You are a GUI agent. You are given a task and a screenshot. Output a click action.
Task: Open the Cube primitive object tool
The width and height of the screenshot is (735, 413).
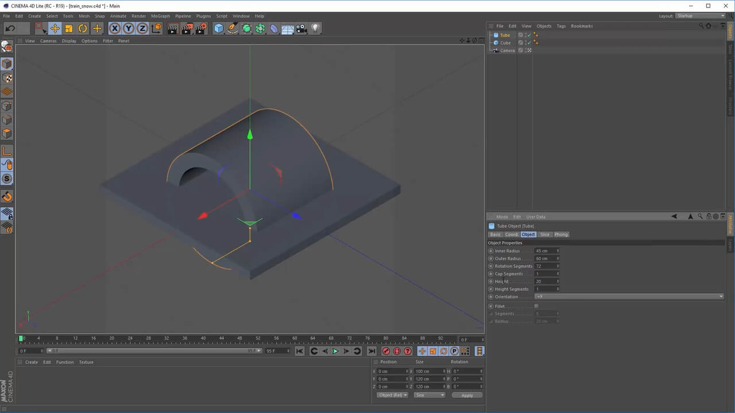[x=219, y=29]
